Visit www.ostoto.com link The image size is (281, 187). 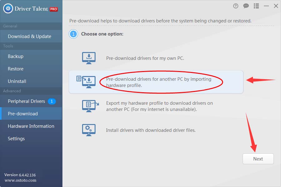click(20, 180)
